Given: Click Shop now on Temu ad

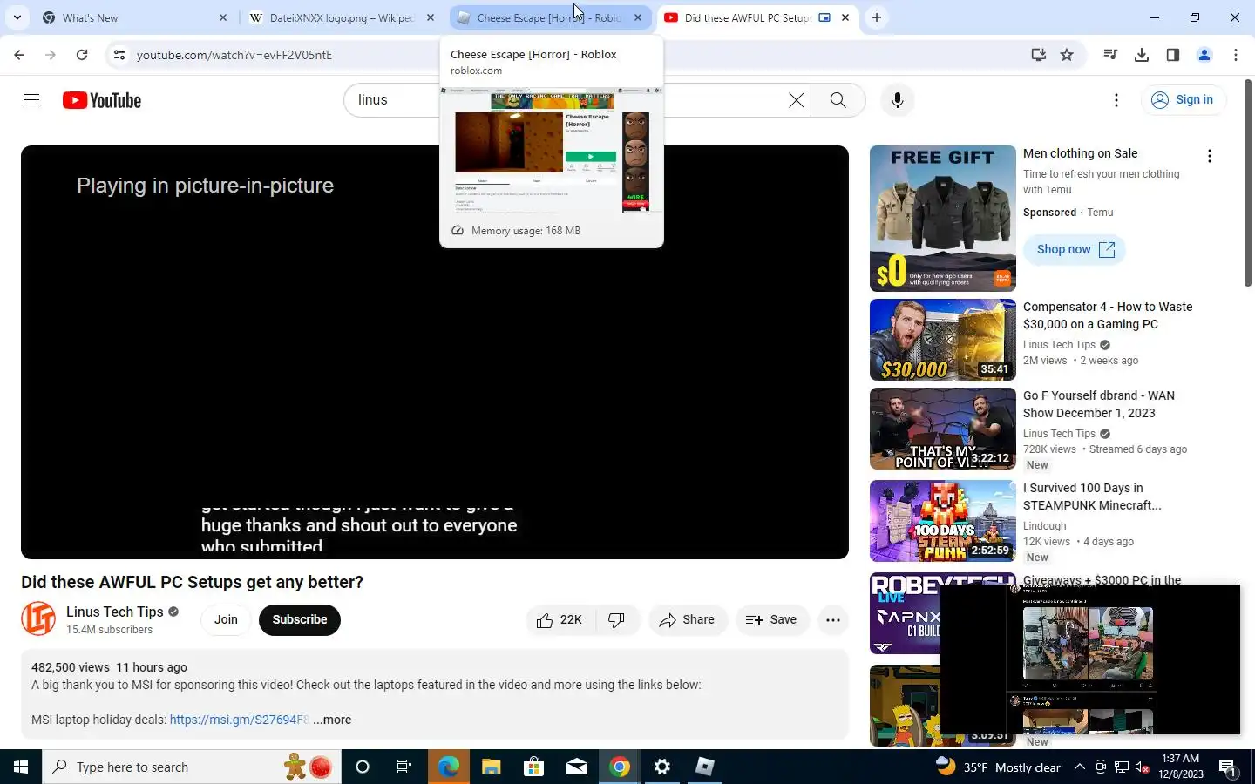Looking at the screenshot, I should pos(1075,249).
